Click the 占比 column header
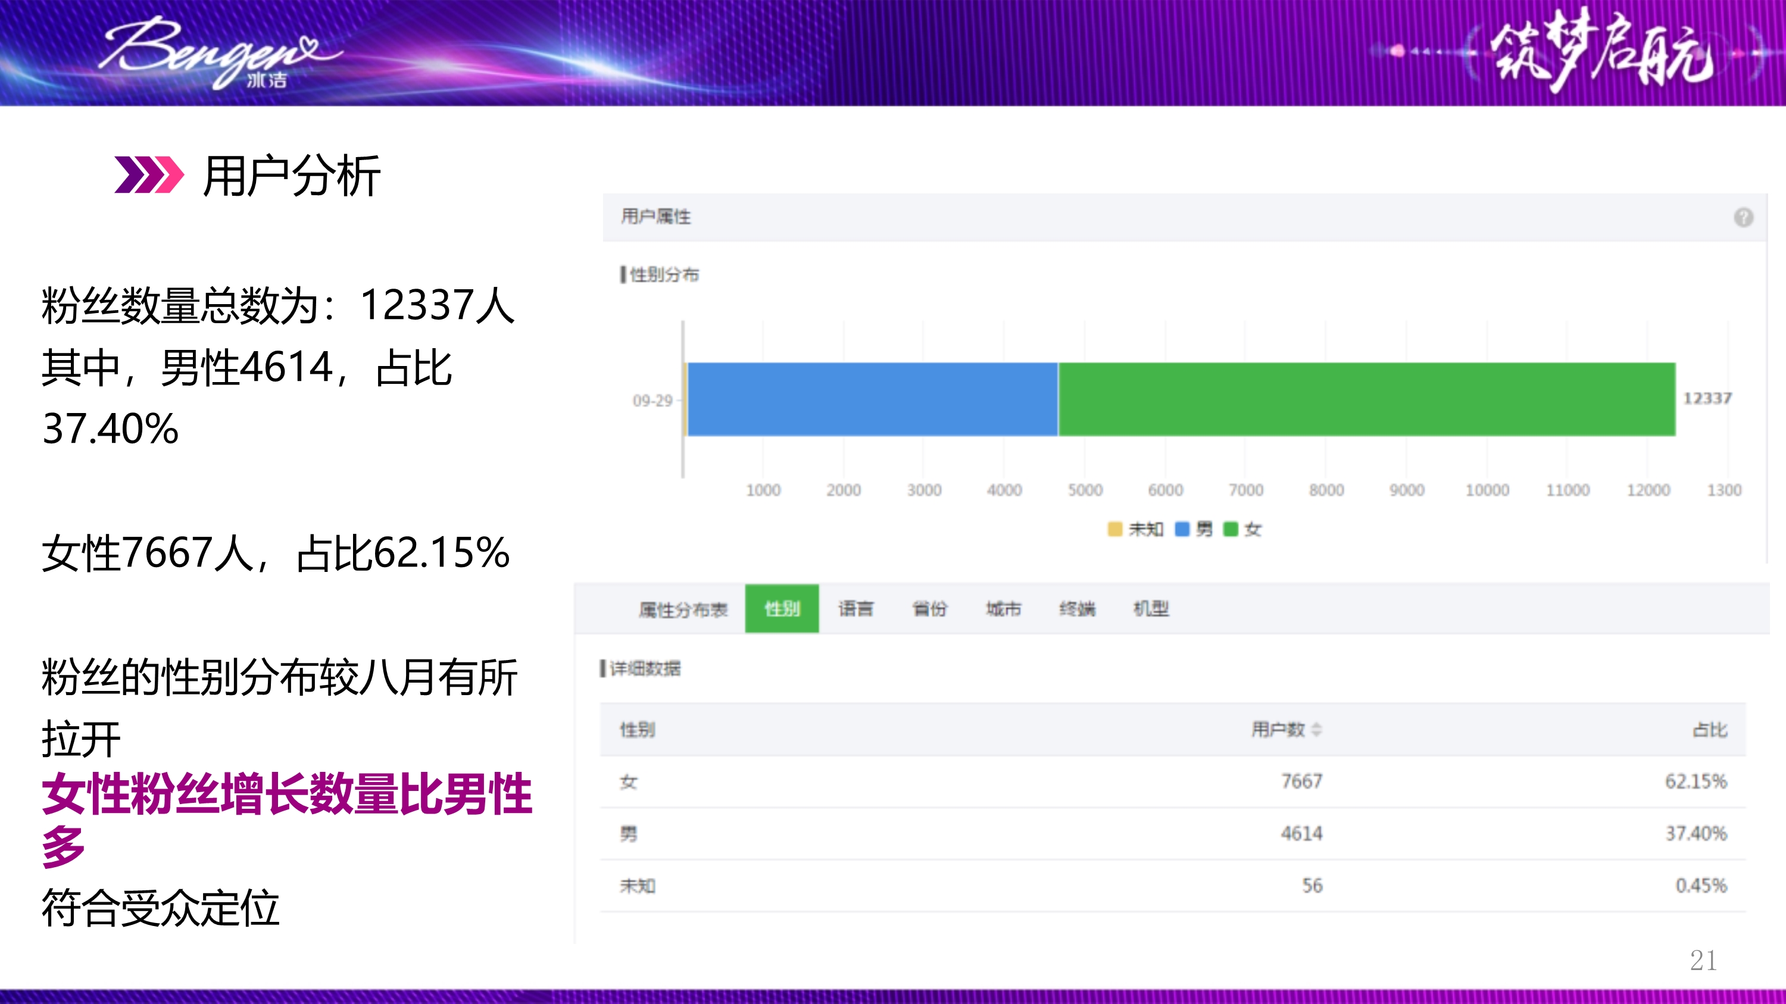This screenshot has height=1004, width=1786. point(1710,730)
